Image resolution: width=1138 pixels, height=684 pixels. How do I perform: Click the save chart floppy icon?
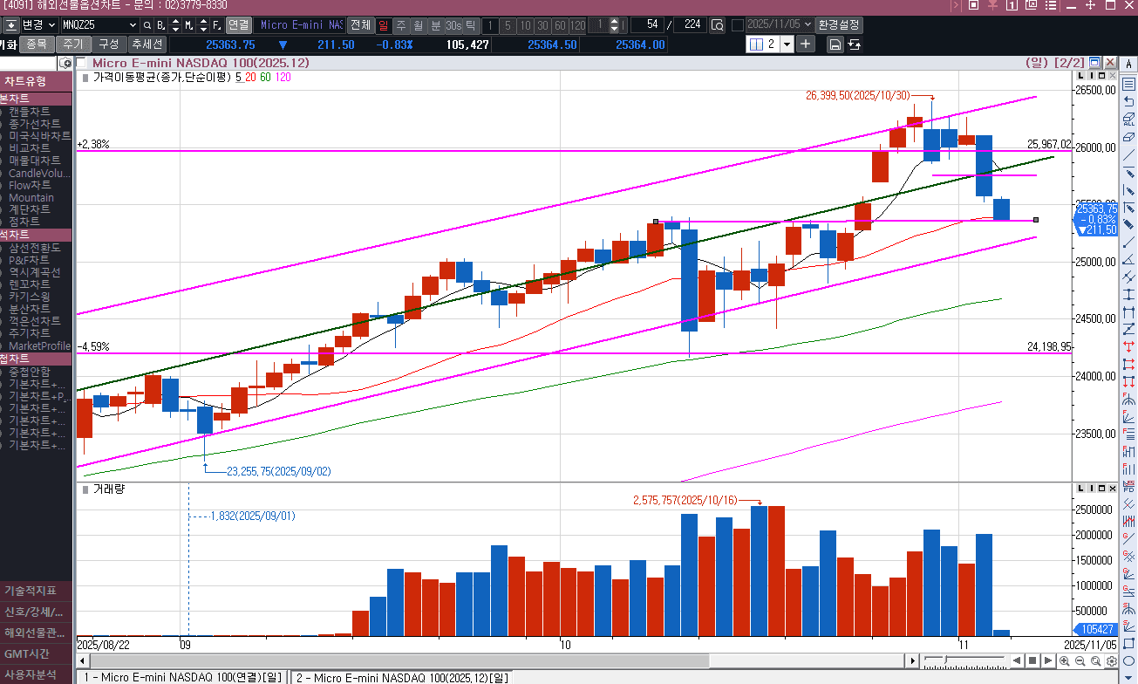coord(835,44)
